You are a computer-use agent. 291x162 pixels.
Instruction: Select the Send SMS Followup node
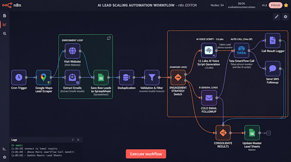[273, 68]
